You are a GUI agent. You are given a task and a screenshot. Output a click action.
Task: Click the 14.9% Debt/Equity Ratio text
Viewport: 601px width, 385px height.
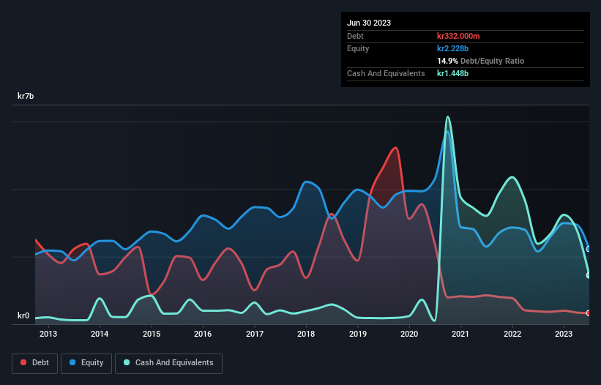click(481, 61)
